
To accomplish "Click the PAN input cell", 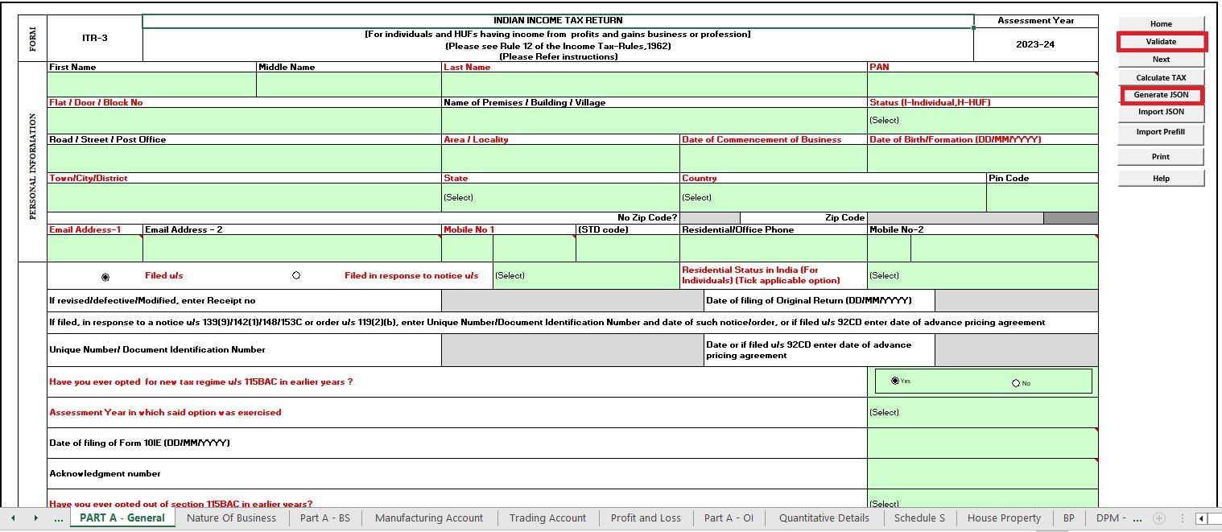I will click(x=983, y=85).
